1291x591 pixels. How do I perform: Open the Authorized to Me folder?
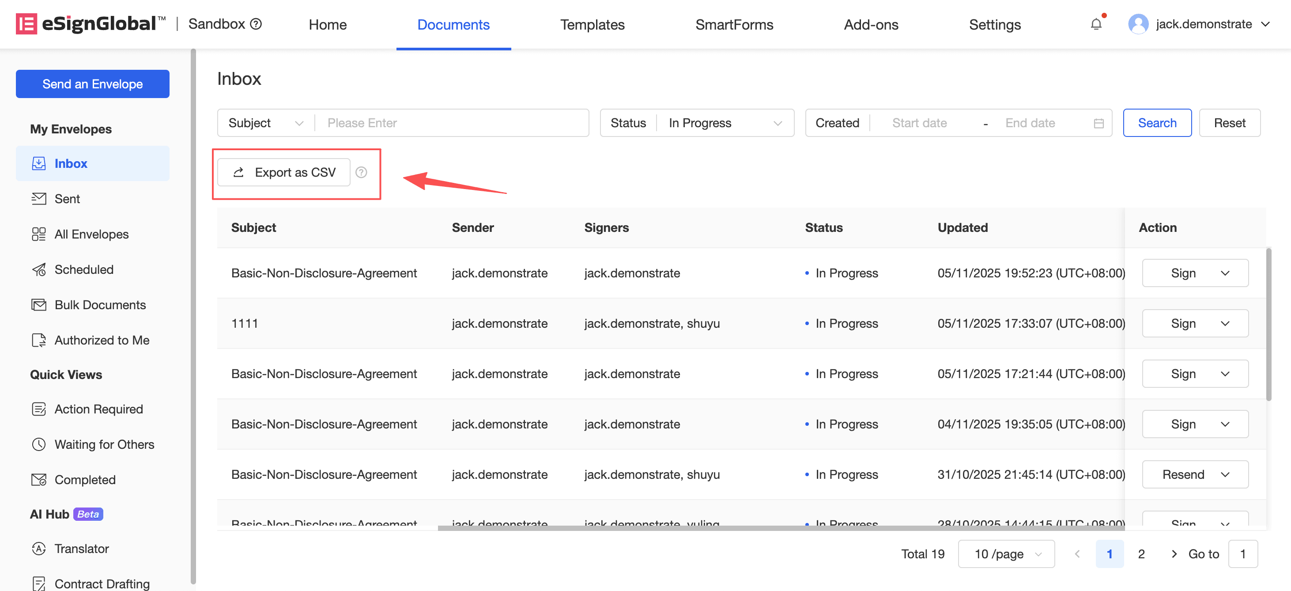102,341
